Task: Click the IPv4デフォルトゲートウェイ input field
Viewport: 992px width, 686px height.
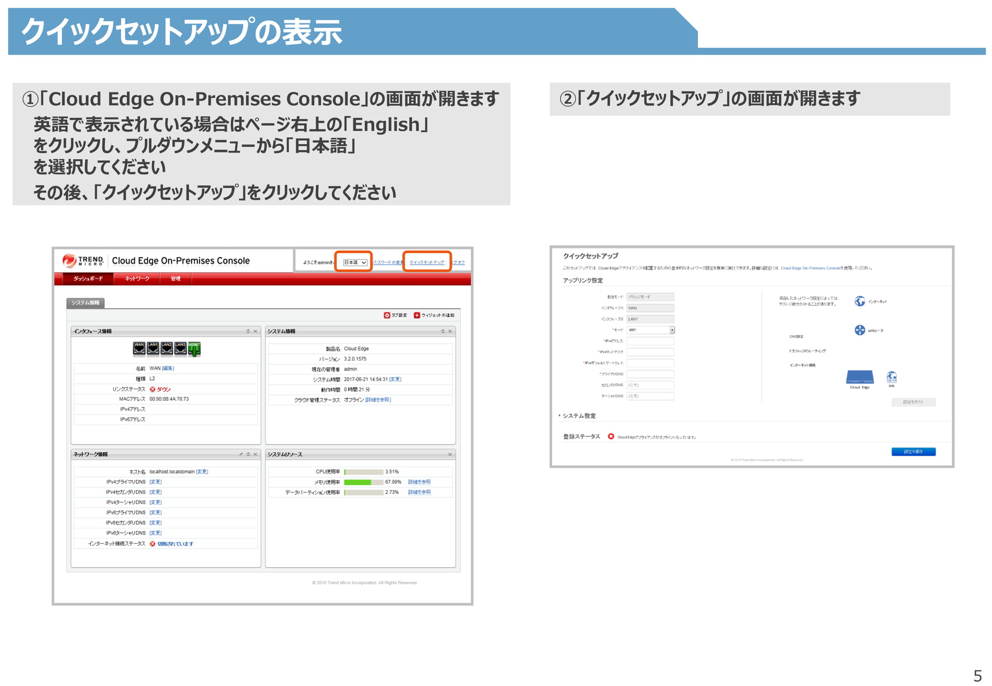Action: point(650,363)
